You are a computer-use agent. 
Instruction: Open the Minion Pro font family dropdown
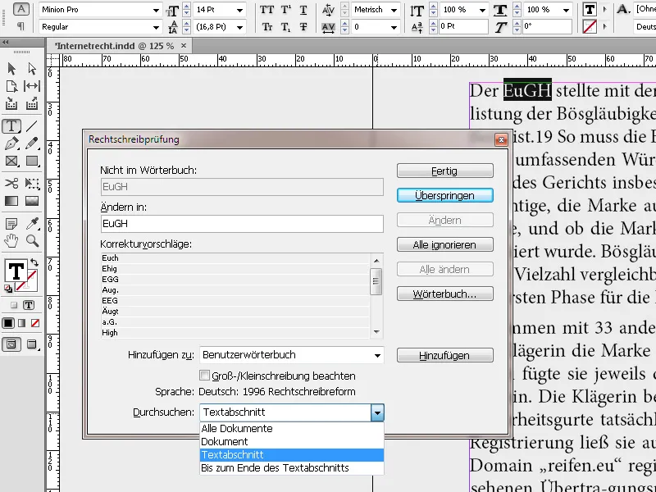coord(156,10)
